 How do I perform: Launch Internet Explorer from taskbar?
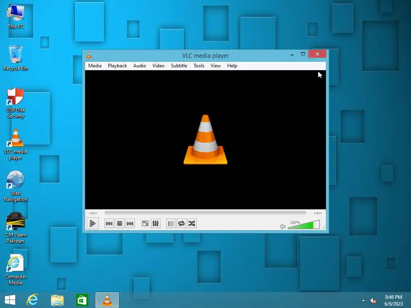[33, 300]
